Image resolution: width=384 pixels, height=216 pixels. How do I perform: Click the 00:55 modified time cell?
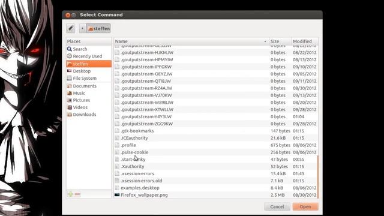[298, 159]
